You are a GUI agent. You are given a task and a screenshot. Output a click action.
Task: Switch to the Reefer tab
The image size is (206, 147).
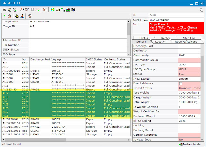(x=165, y=38)
